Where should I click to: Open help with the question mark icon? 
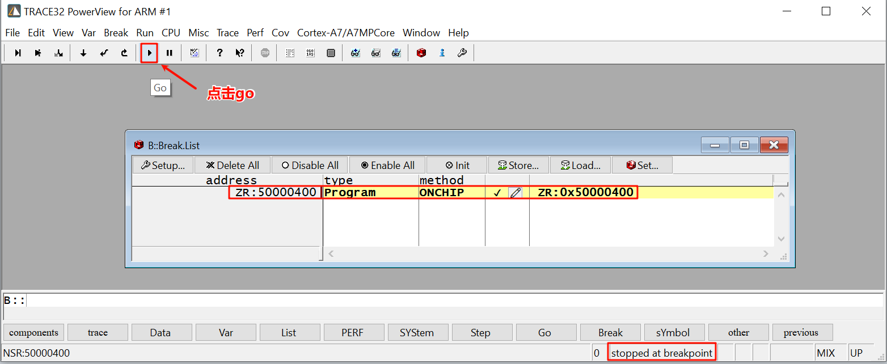point(220,53)
